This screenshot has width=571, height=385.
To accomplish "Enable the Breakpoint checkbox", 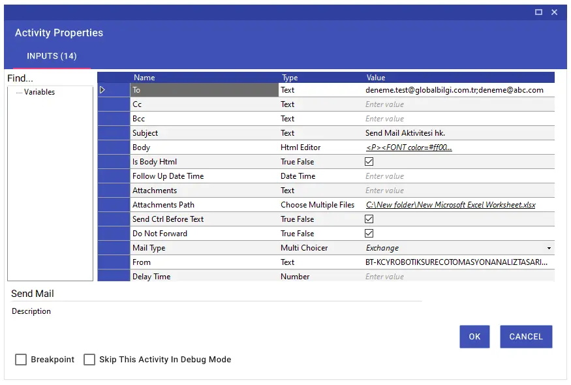I will (21, 360).
